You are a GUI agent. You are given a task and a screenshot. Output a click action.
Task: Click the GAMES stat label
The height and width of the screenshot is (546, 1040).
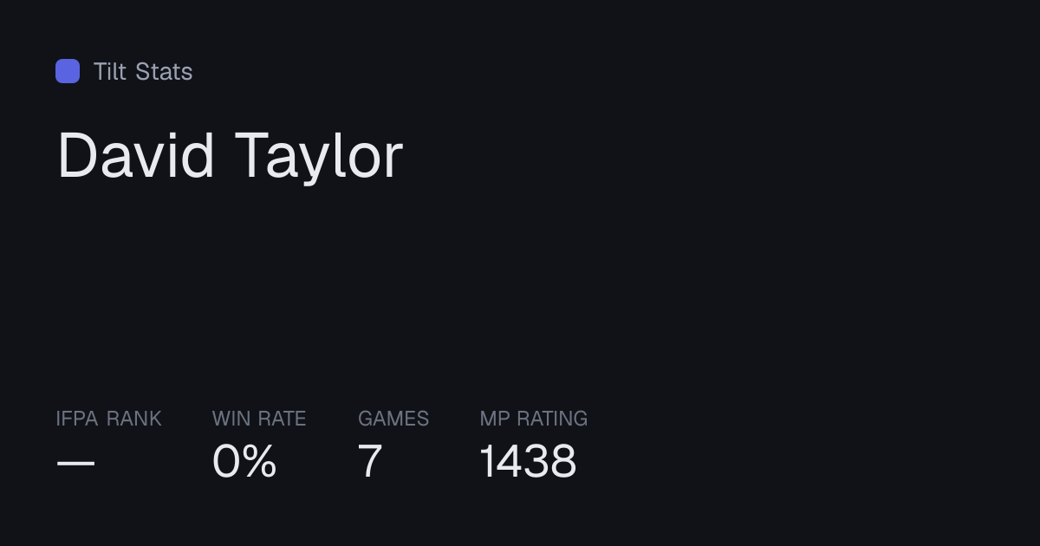point(393,419)
